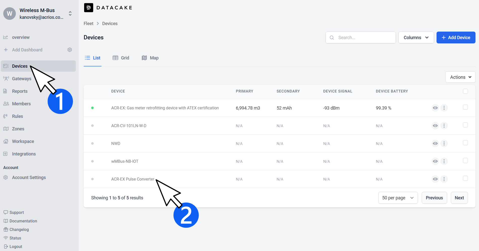479x251 pixels.
Task: Click the Documentation book icon
Action: pyautogui.click(x=6, y=221)
